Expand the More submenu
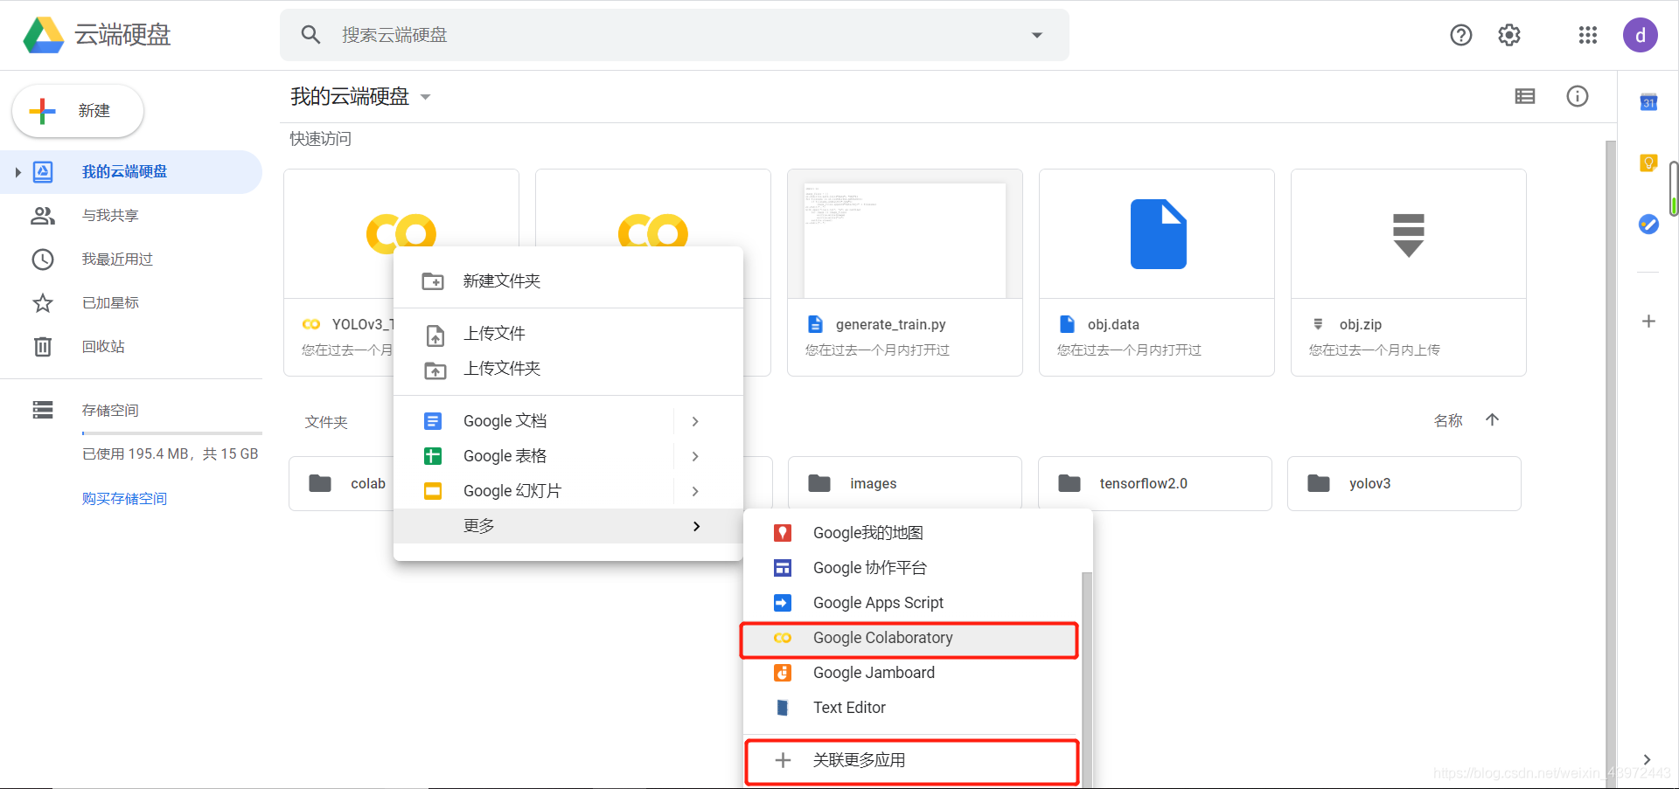 [x=568, y=526]
